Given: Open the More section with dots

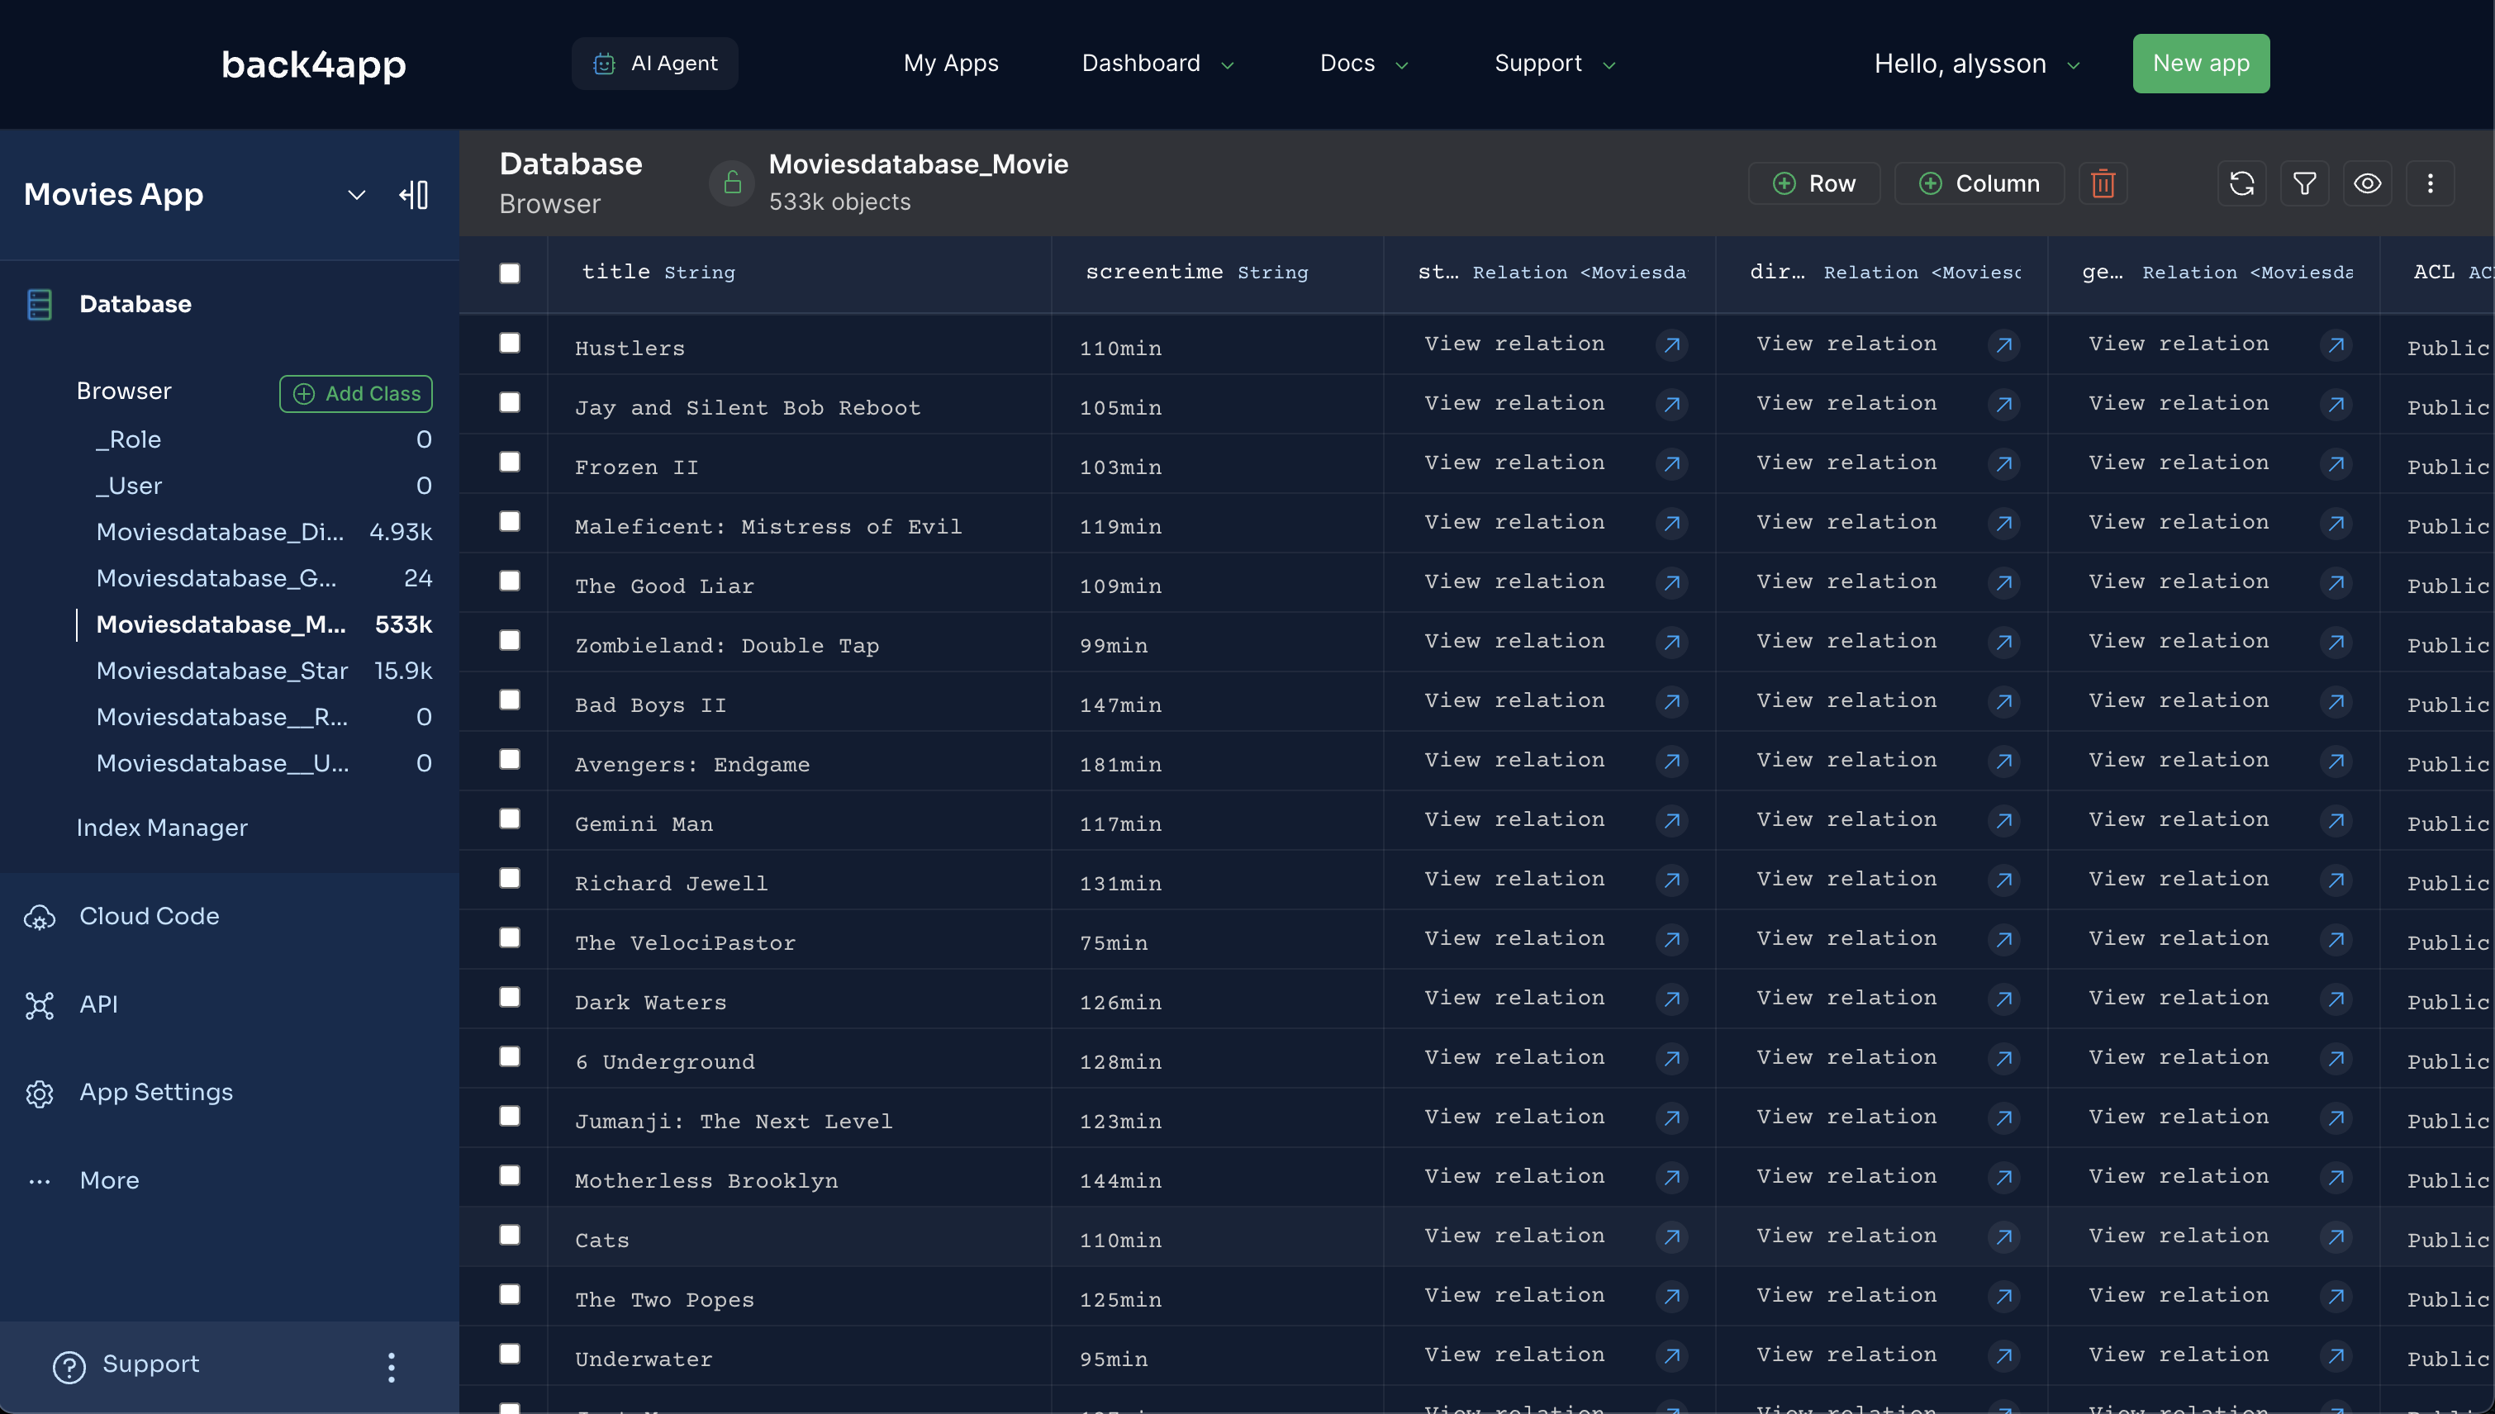Looking at the screenshot, I should (x=109, y=1180).
